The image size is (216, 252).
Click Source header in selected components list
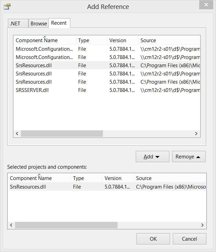[x=170, y=178]
